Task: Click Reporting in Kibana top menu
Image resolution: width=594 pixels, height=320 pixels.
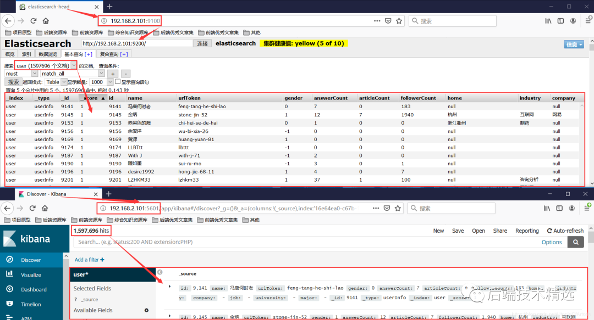Action: pyautogui.click(x=527, y=231)
